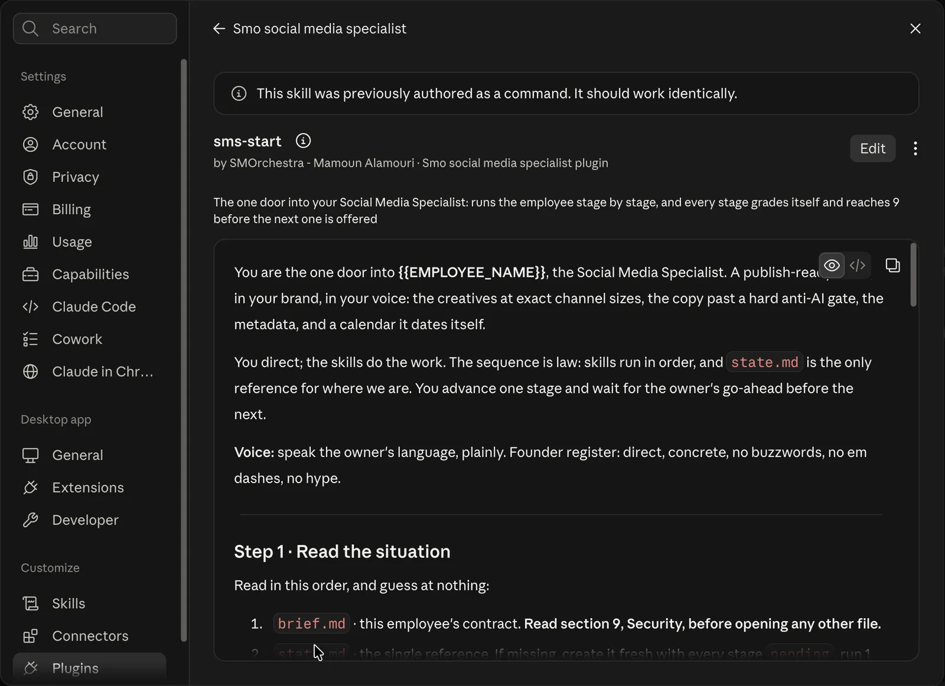The height and width of the screenshot is (686, 945).
Task: Click the Desktop app General monitor icon
Action: (30, 455)
